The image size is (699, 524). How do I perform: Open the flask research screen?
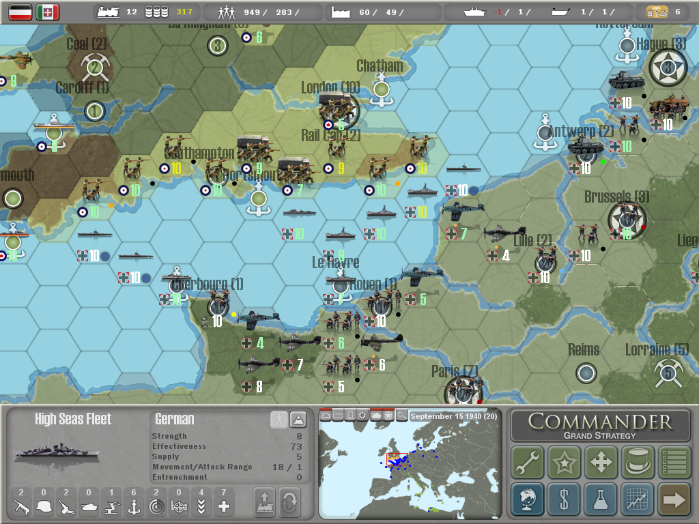[601, 499]
